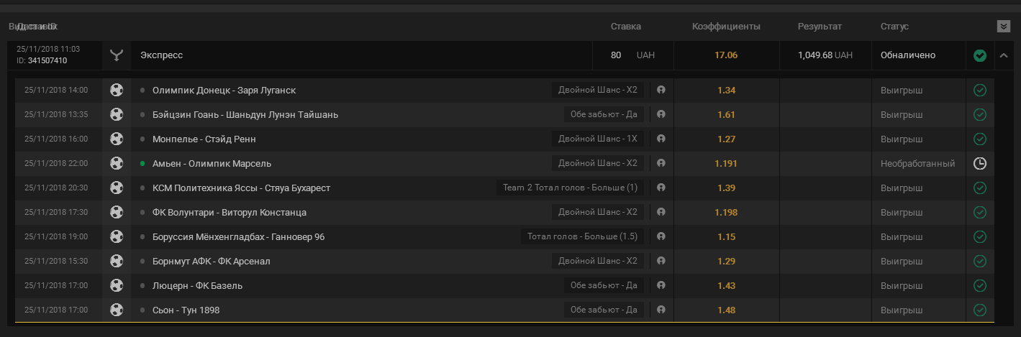Click soccer ball icon for Люцерн - ФК Базель
Screen dimensions: 1021x337
click(x=117, y=286)
